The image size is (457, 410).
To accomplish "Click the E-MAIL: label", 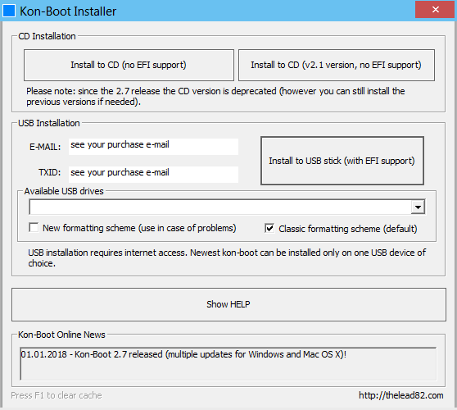I will pos(45,147).
